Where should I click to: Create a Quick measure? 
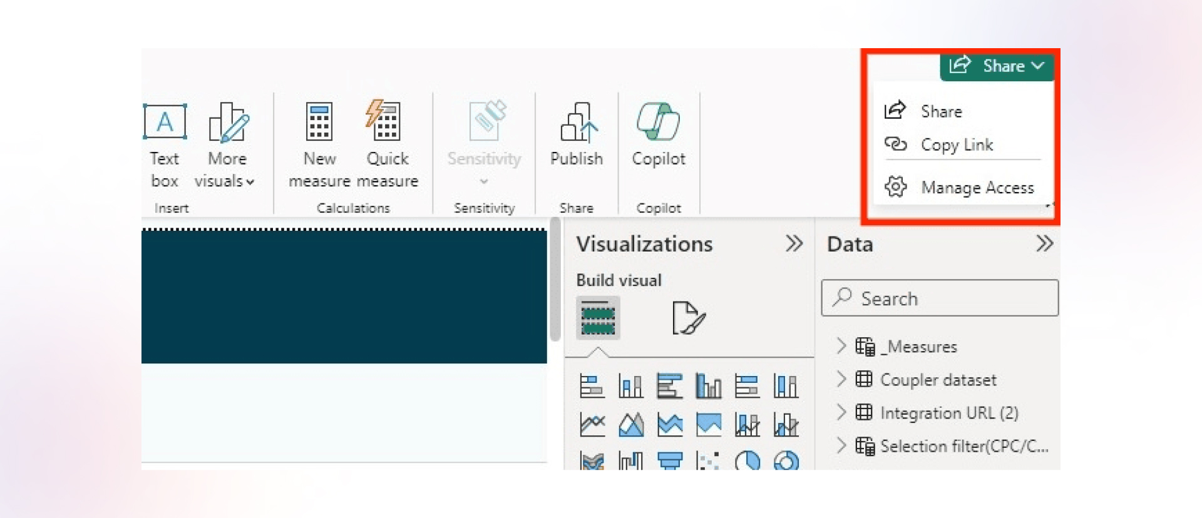tap(388, 146)
